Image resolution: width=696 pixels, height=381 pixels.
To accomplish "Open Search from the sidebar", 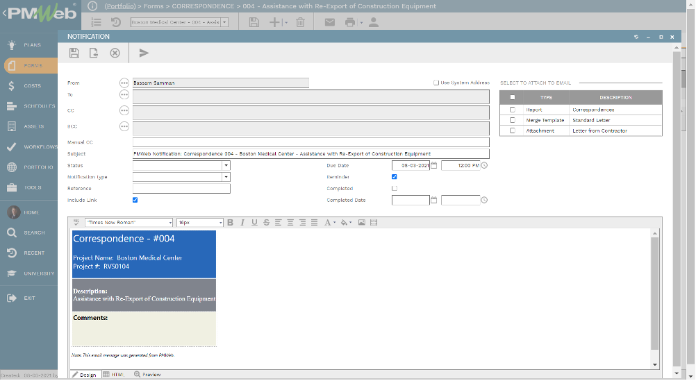I will [x=29, y=233].
